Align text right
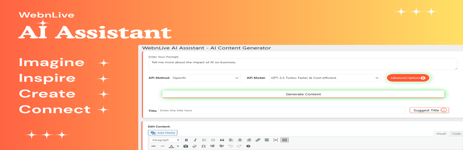The image size is (463, 150). click(x=249, y=140)
